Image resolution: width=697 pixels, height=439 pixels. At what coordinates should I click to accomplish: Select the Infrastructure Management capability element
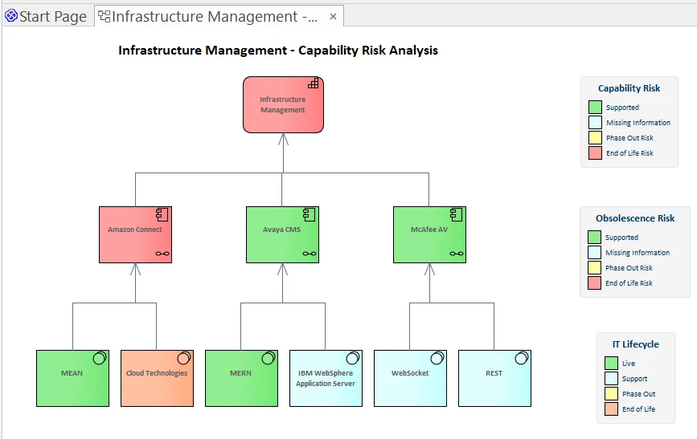tap(283, 105)
